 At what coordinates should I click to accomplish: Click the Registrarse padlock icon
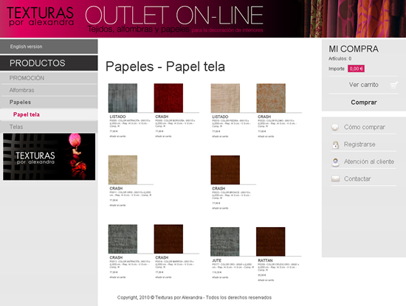tap(335, 145)
